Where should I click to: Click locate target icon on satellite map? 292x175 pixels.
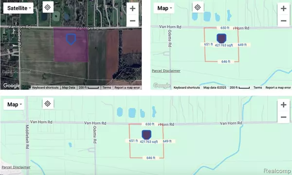click(x=48, y=7)
